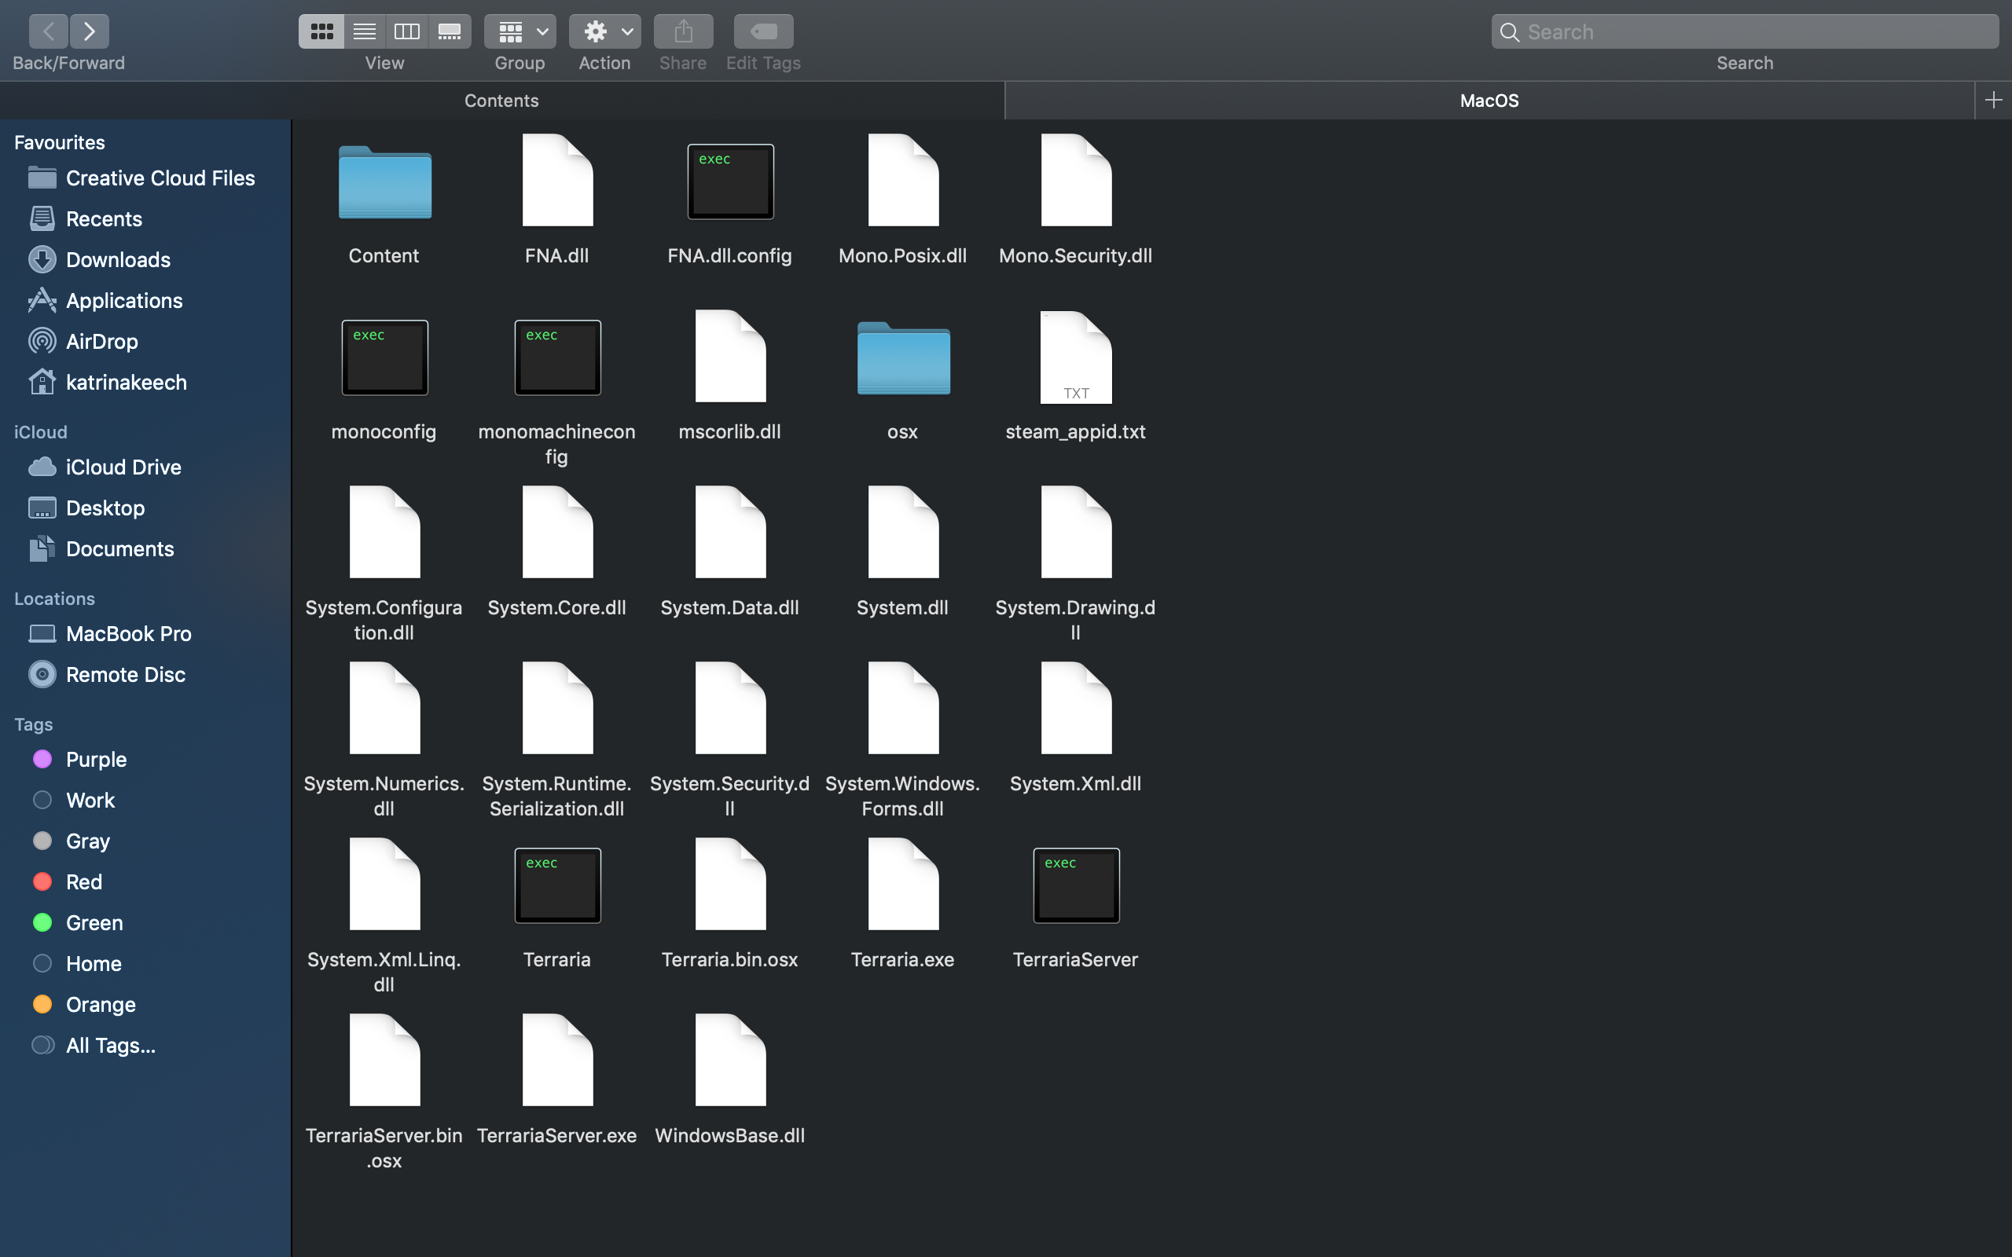Select the System.Drawing.dll file icon
Screen dimensions: 2012x1257
[1076, 532]
